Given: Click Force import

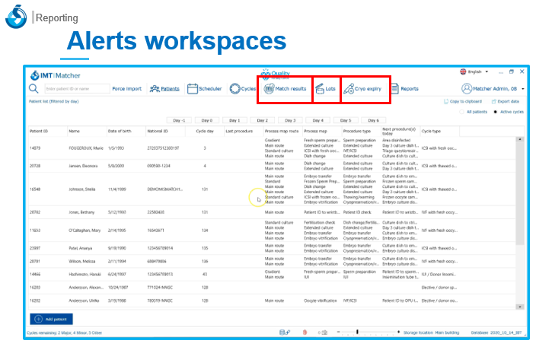Looking at the screenshot, I should [x=126, y=89].
